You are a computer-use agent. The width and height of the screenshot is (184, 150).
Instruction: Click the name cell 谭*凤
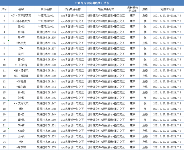pos(21,120)
